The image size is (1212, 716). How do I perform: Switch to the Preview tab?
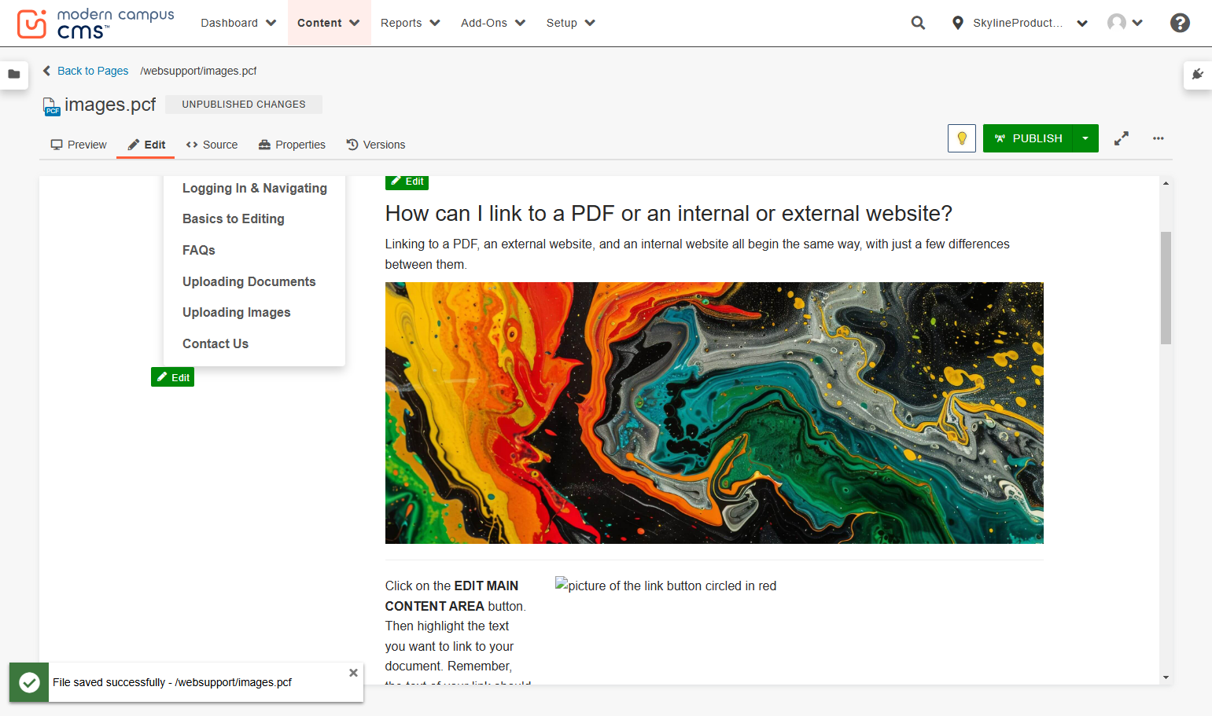coord(79,145)
